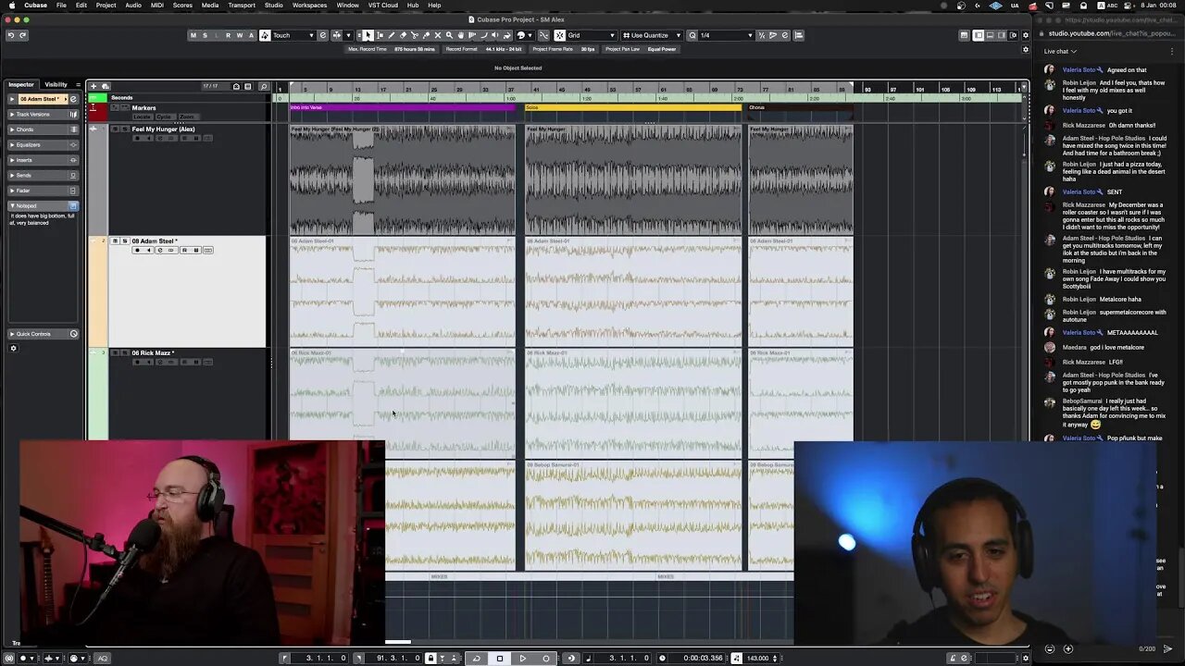Screen dimensions: 1185x666
Task: Toggle global Read automation R button
Action: pyautogui.click(x=228, y=35)
